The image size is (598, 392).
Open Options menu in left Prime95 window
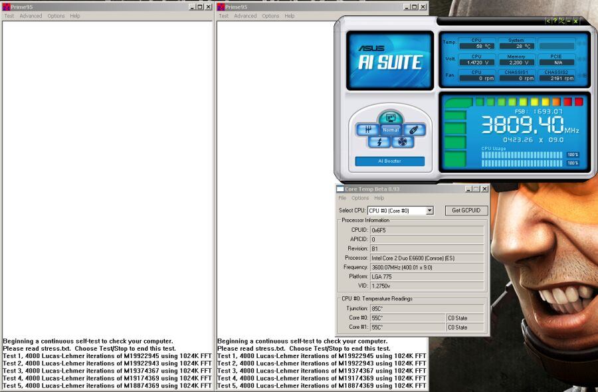pyautogui.click(x=56, y=16)
